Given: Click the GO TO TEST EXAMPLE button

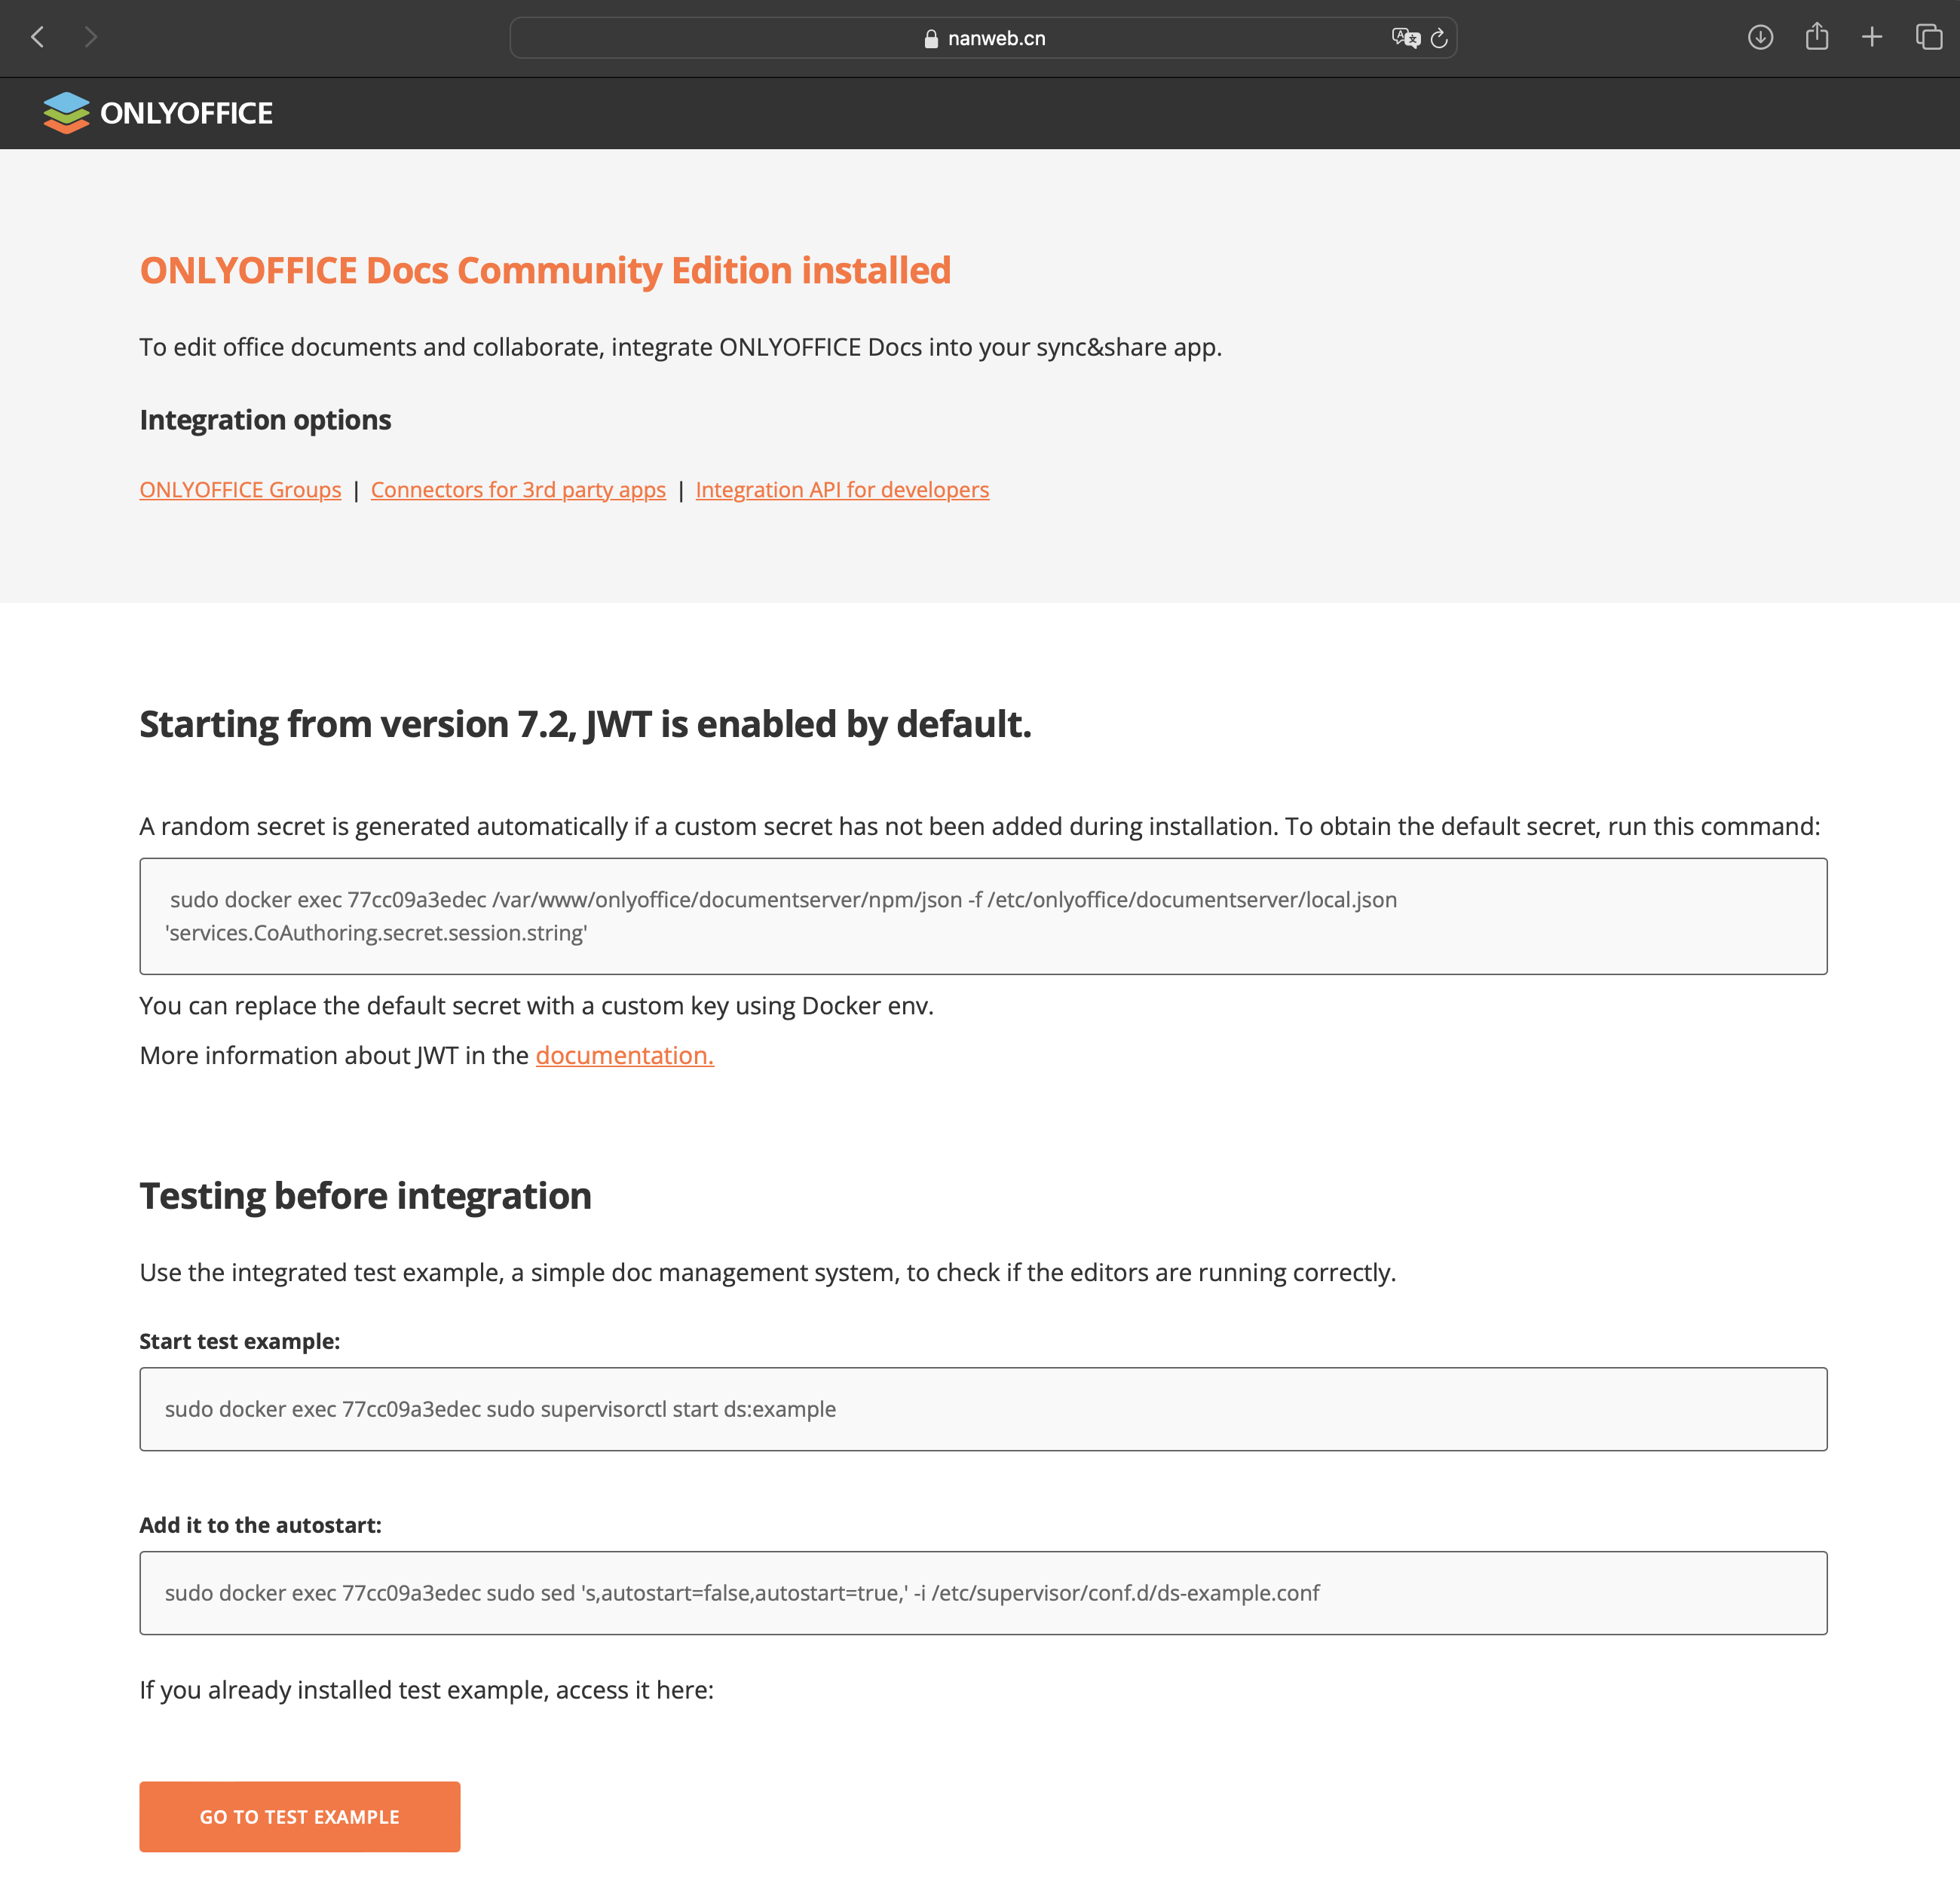Looking at the screenshot, I should point(300,1816).
